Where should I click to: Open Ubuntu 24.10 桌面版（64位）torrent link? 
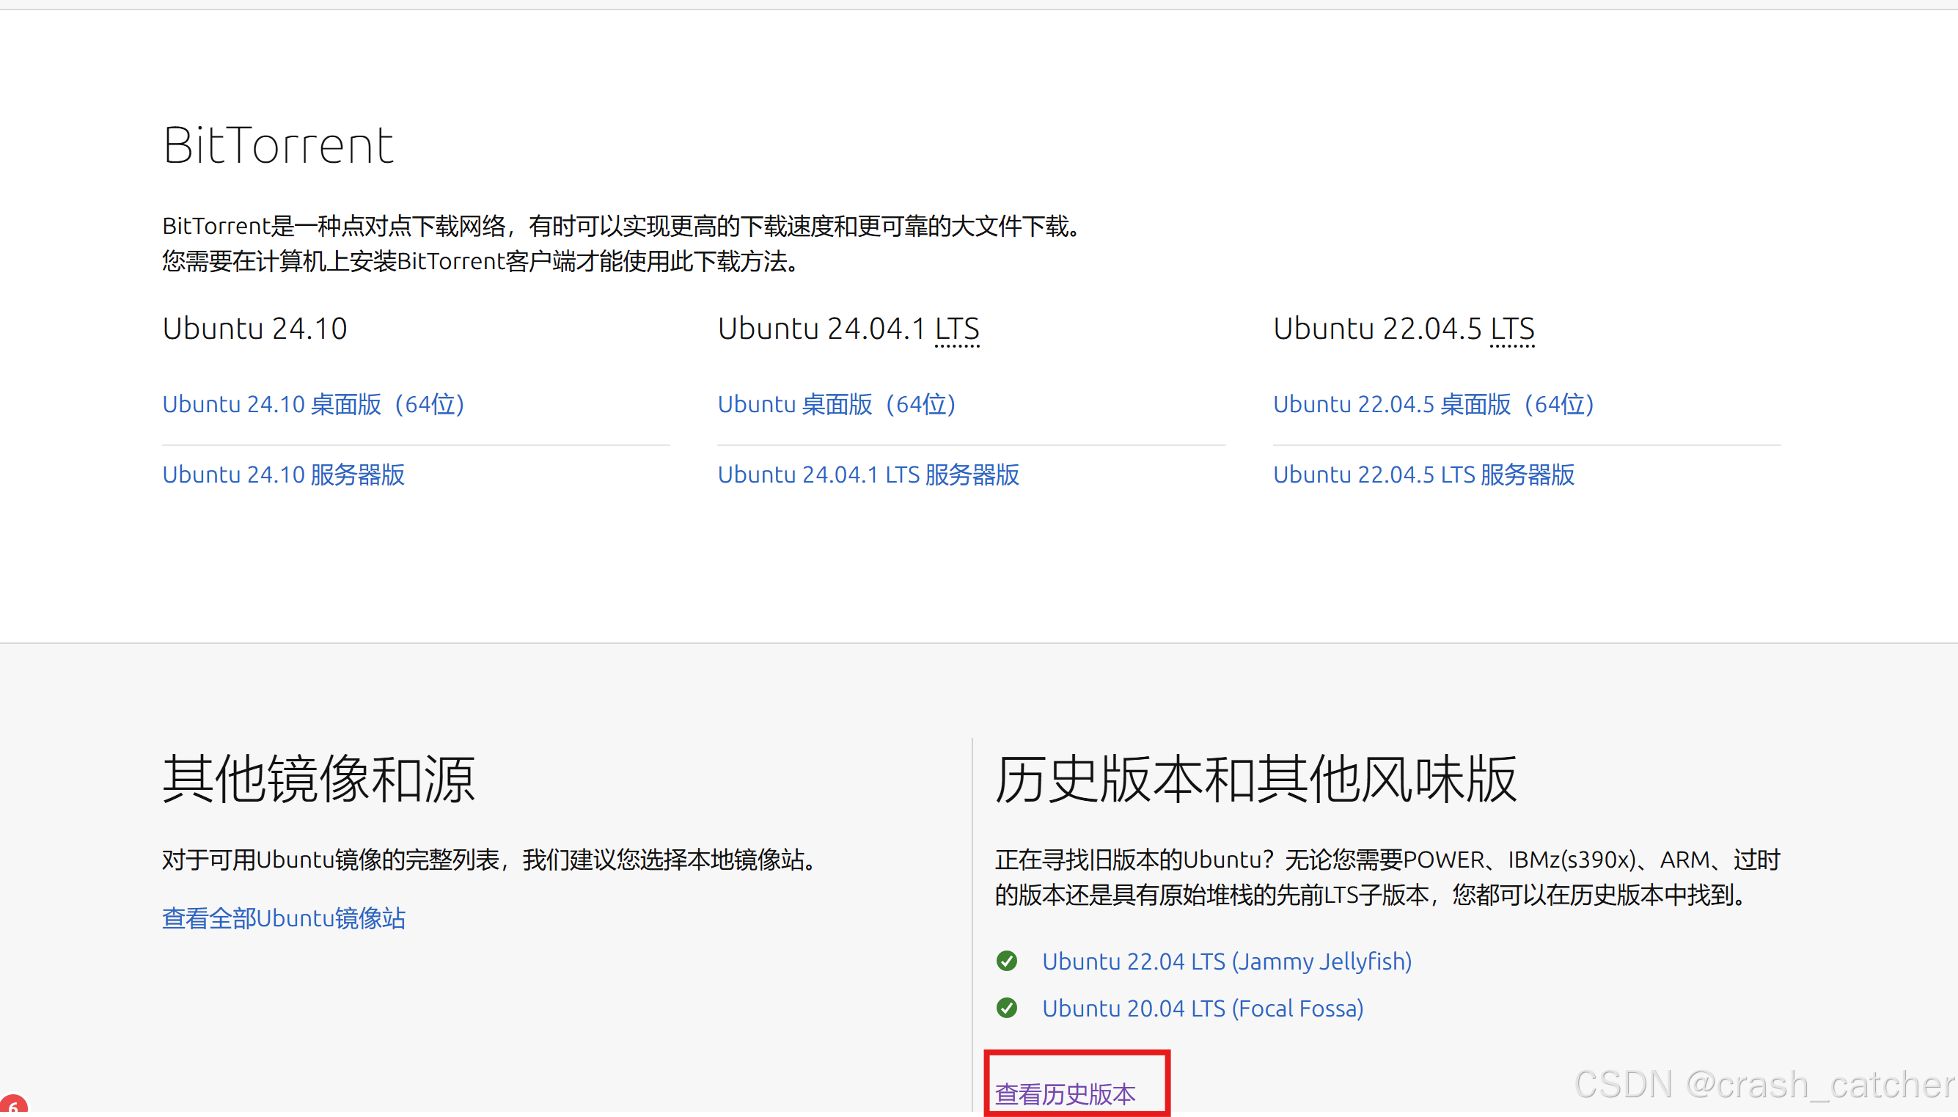tap(314, 404)
